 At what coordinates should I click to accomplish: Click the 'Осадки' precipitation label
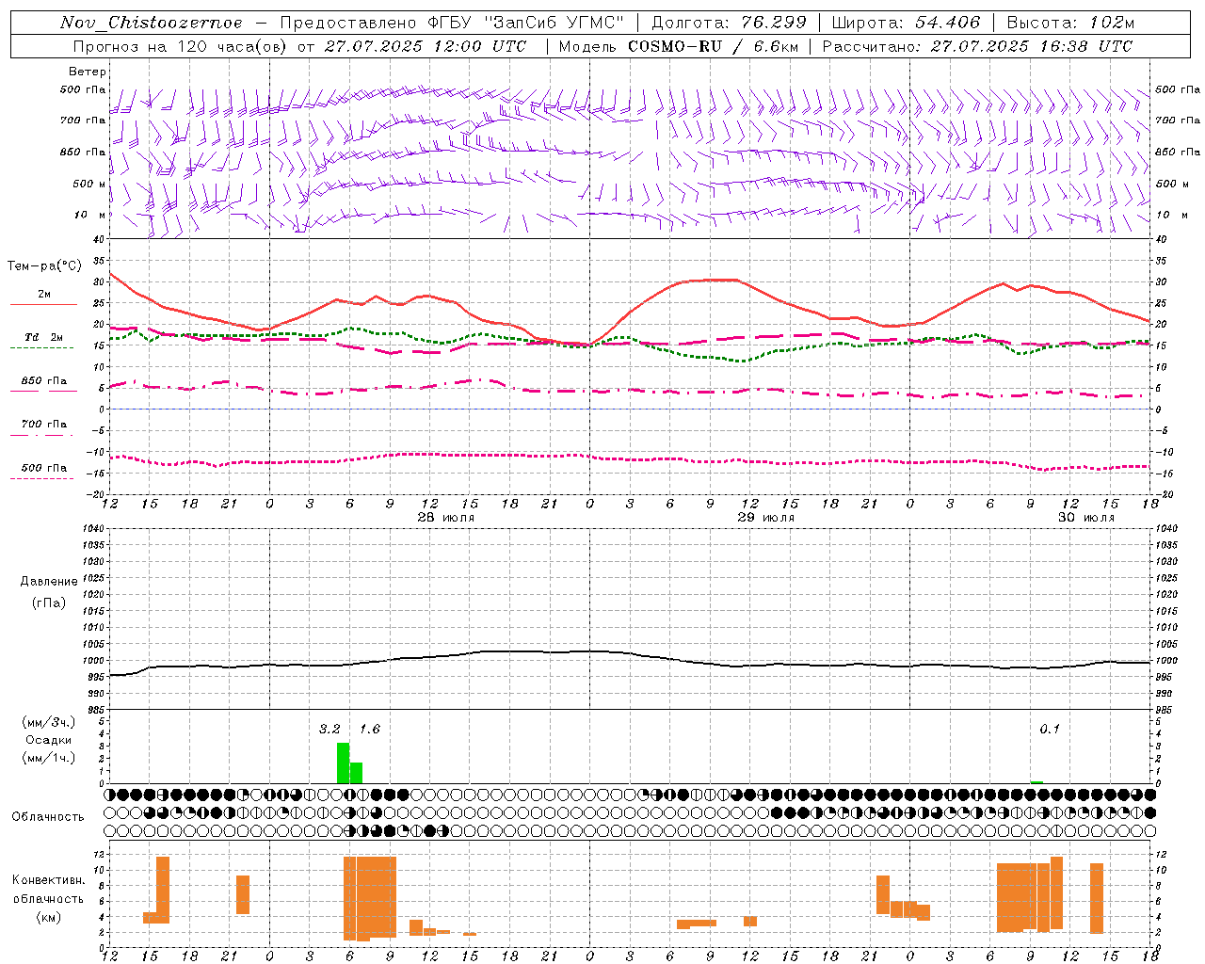[49, 740]
